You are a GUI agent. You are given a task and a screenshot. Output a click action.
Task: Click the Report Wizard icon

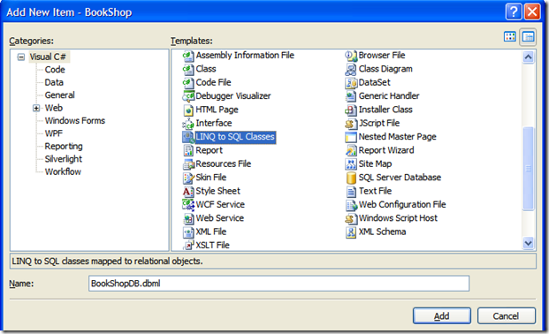[351, 150]
